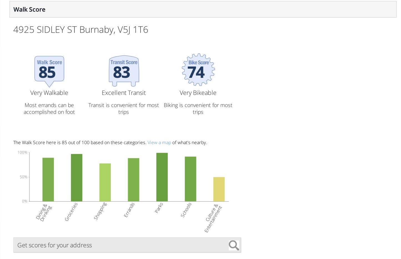Select the Groceries bar in chart

(77, 178)
